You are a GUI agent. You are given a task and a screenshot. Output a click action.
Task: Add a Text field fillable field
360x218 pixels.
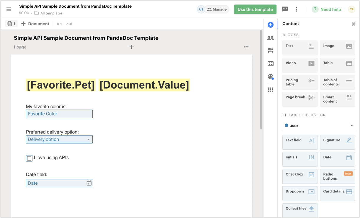tap(300, 142)
